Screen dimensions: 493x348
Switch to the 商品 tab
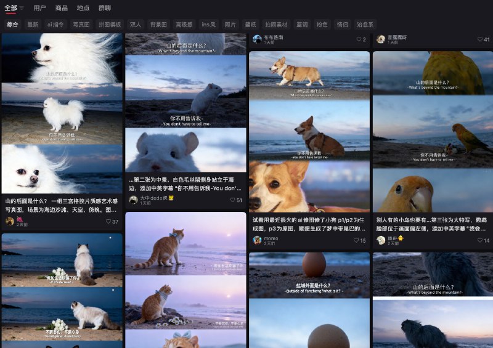(62, 9)
